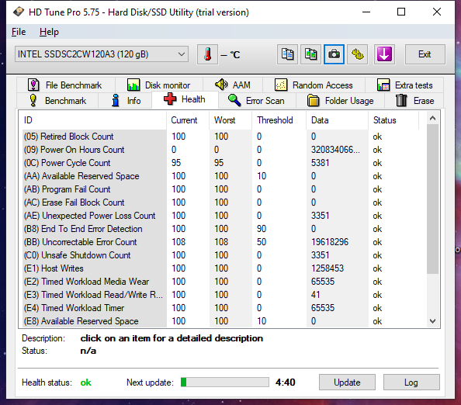This screenshot has height=405, width=461.
Task: Open the Erase tab
Action: coord(414,101)
